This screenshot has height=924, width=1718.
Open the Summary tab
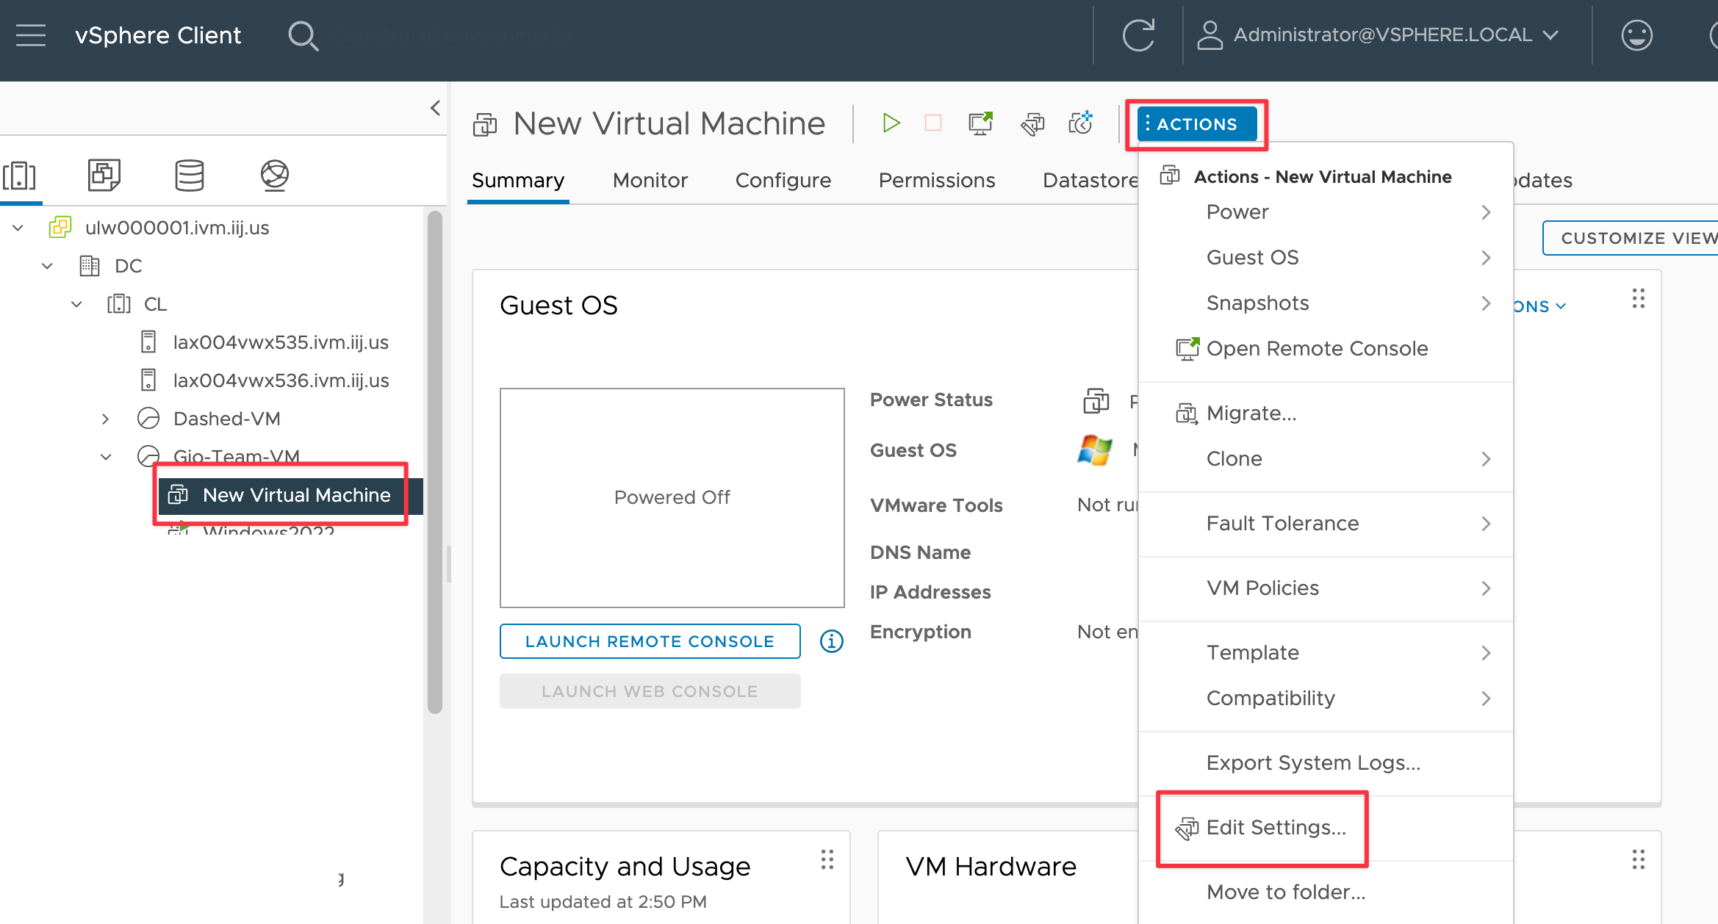(518, 180)
